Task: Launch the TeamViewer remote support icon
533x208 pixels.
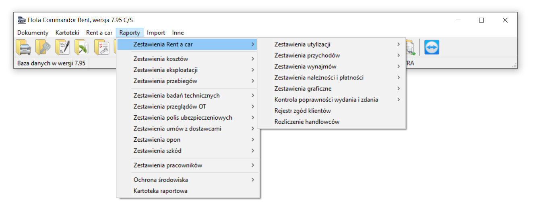Action: click(432, 47)
